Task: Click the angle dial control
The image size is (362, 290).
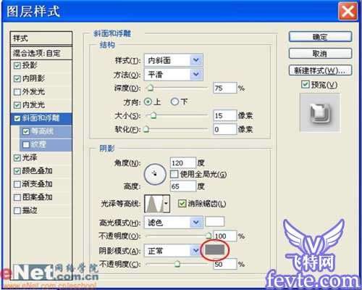Action: (x=155, y=174)
